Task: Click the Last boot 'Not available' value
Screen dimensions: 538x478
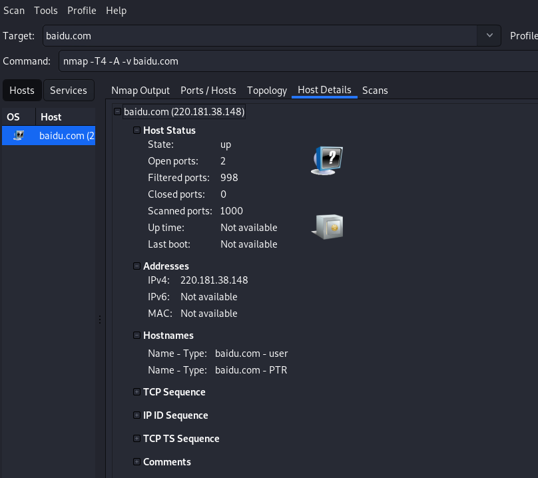Action: (249, 244)
